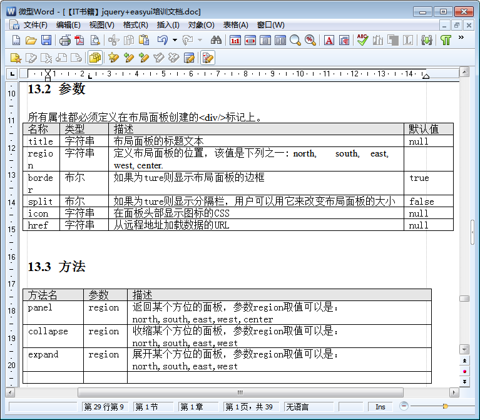Image resolution: width=480 pixels, height=420 pixels.
Task: Click the pencil with star icon
Action: pyautogui.click(x=113, y=58)
